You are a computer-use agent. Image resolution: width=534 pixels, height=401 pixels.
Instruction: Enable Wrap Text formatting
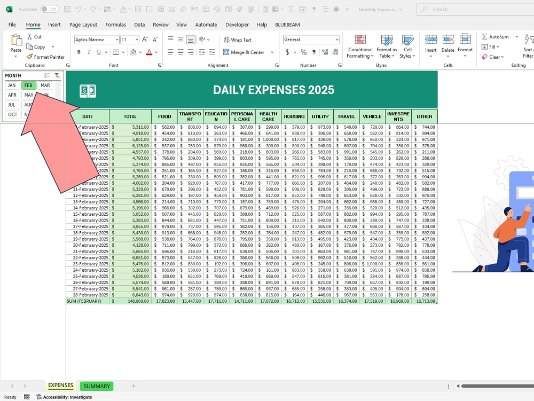point(240,39)
